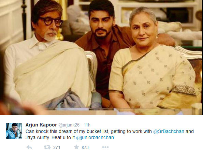203x150 pixels.
Task: Click the favorites count 873
Action: (85, 147)
